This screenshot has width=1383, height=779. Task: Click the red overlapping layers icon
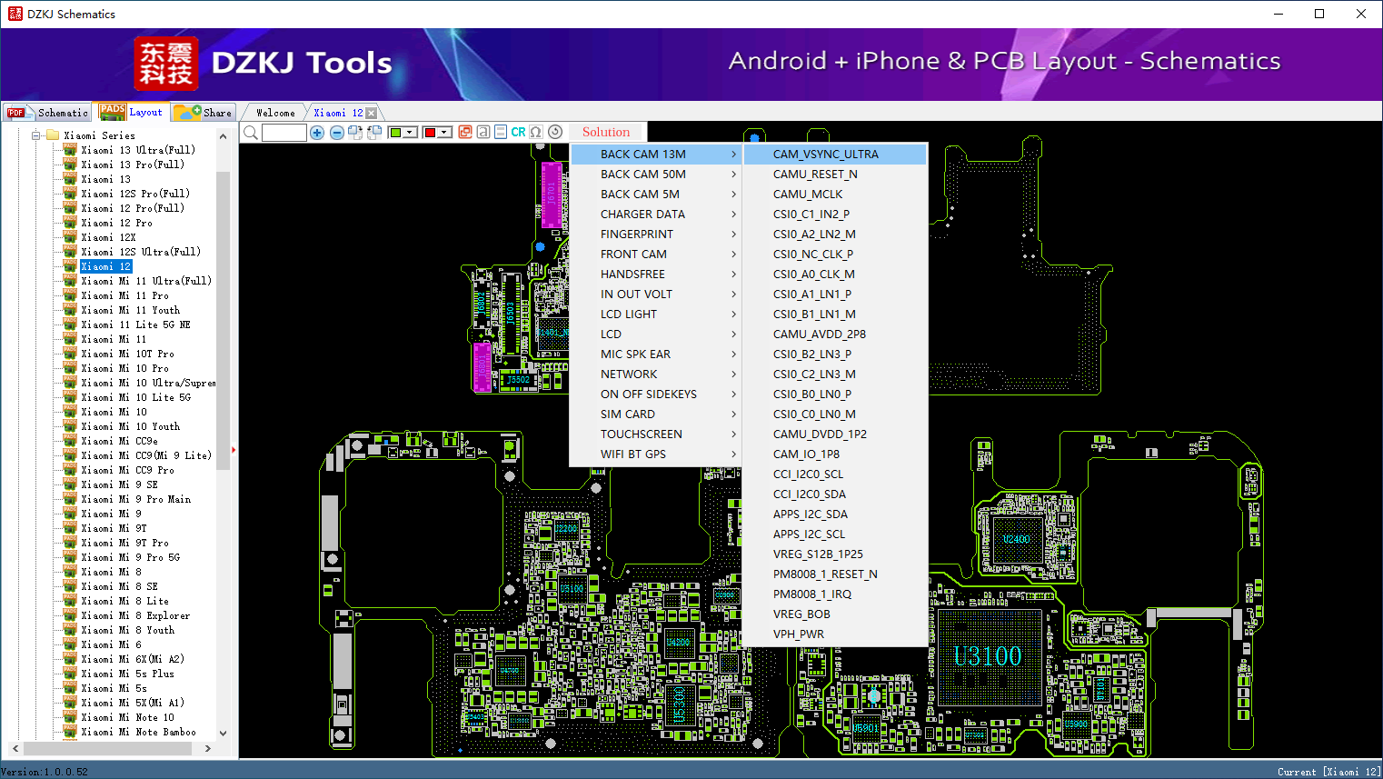pyautogui.click(x=465, y=132)
